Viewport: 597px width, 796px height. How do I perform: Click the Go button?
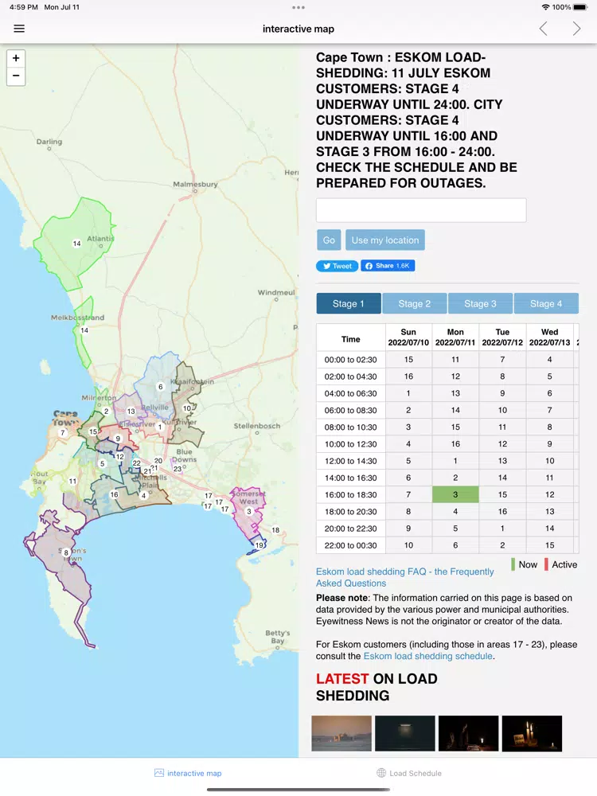tap(329, 240)
